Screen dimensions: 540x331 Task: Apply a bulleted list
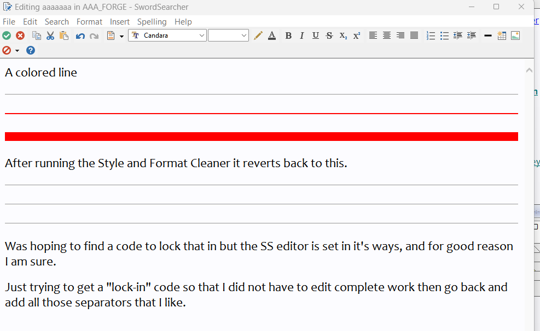(444, 36)
